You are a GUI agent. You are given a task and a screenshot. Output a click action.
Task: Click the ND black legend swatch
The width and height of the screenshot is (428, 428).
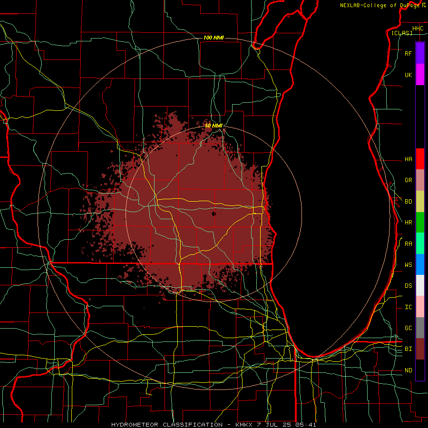(x=420, y=370)
